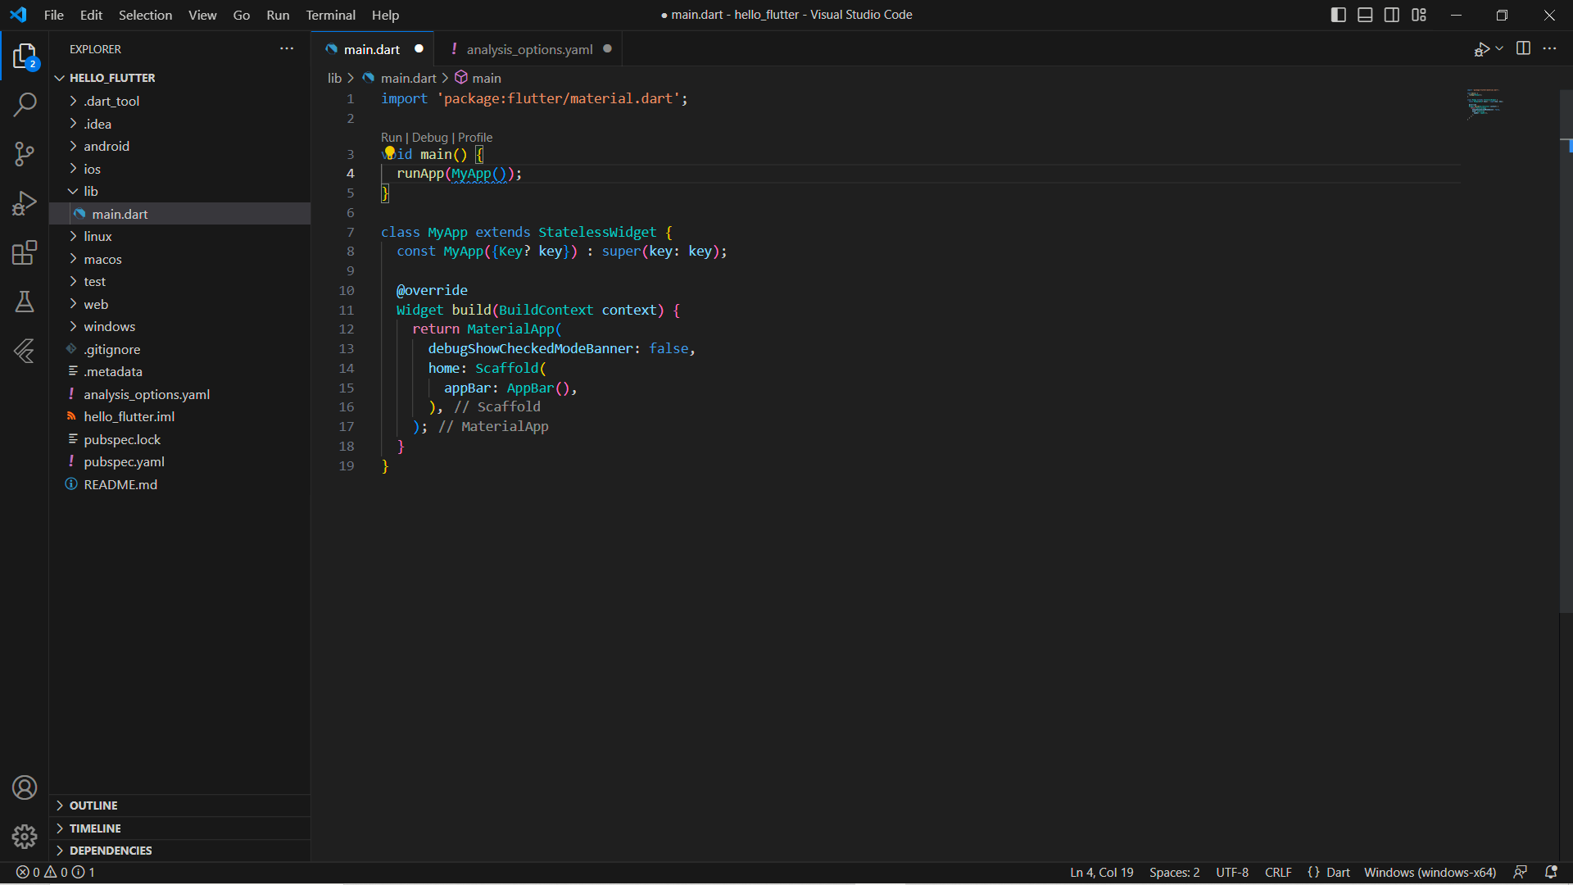Viewport: 1573px width, 885px height.
Task: Click Ln 4, Col 19 cursor position
Action: tap(1101, 873)
